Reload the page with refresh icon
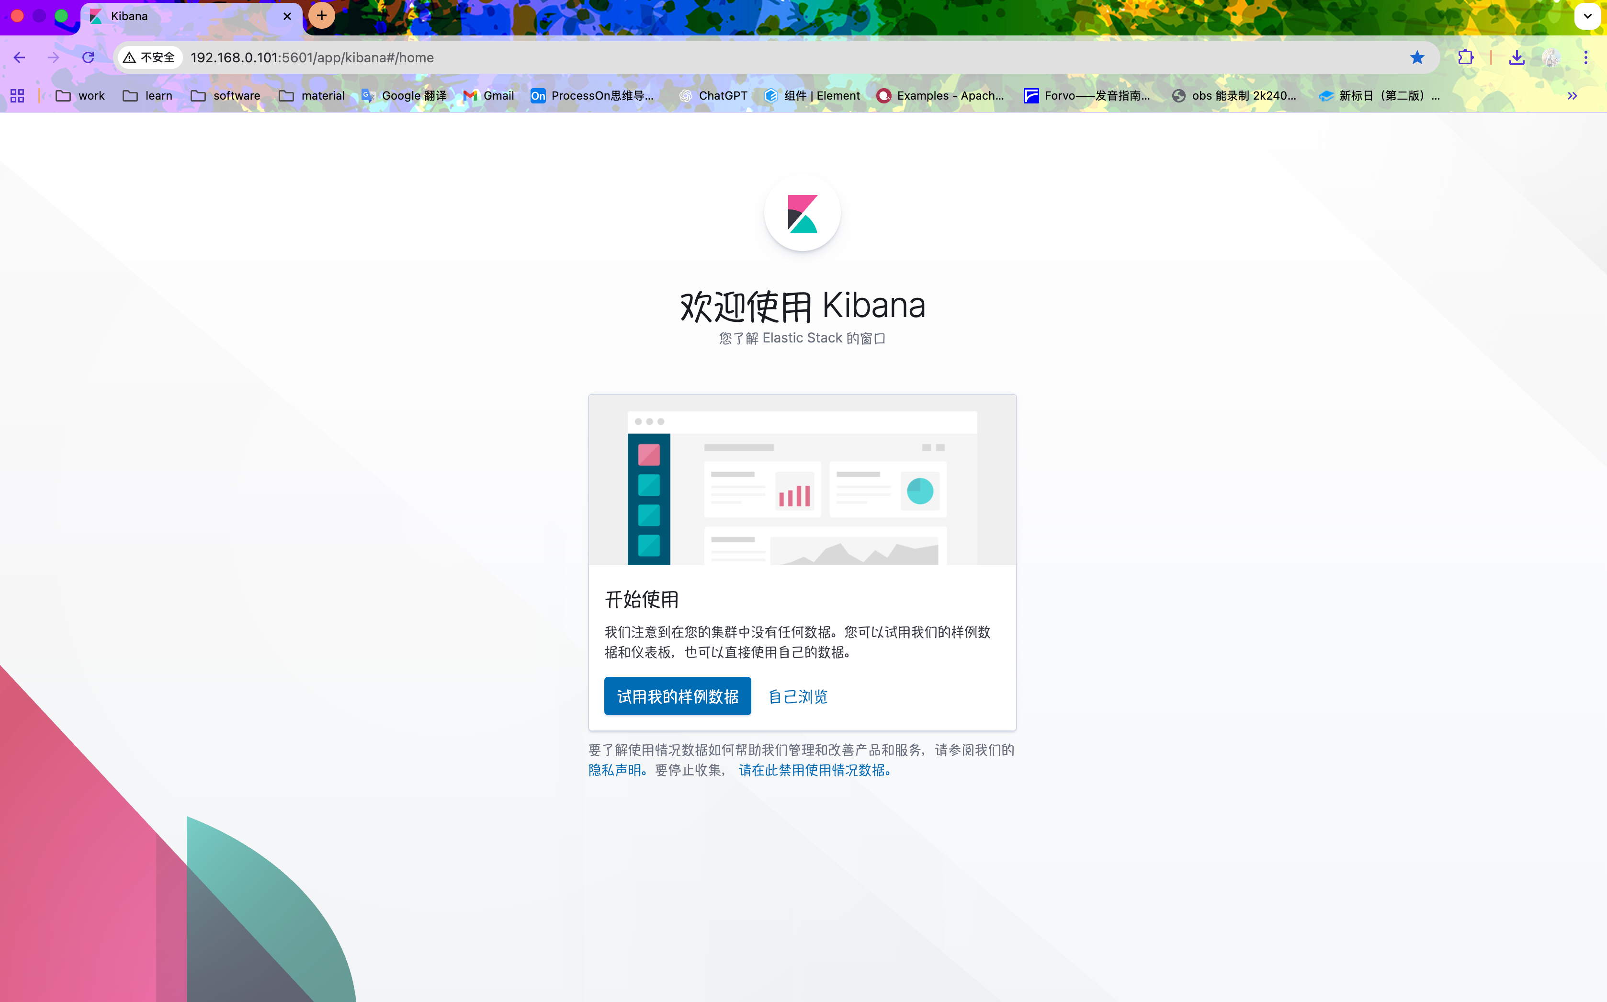 point(88,57)
